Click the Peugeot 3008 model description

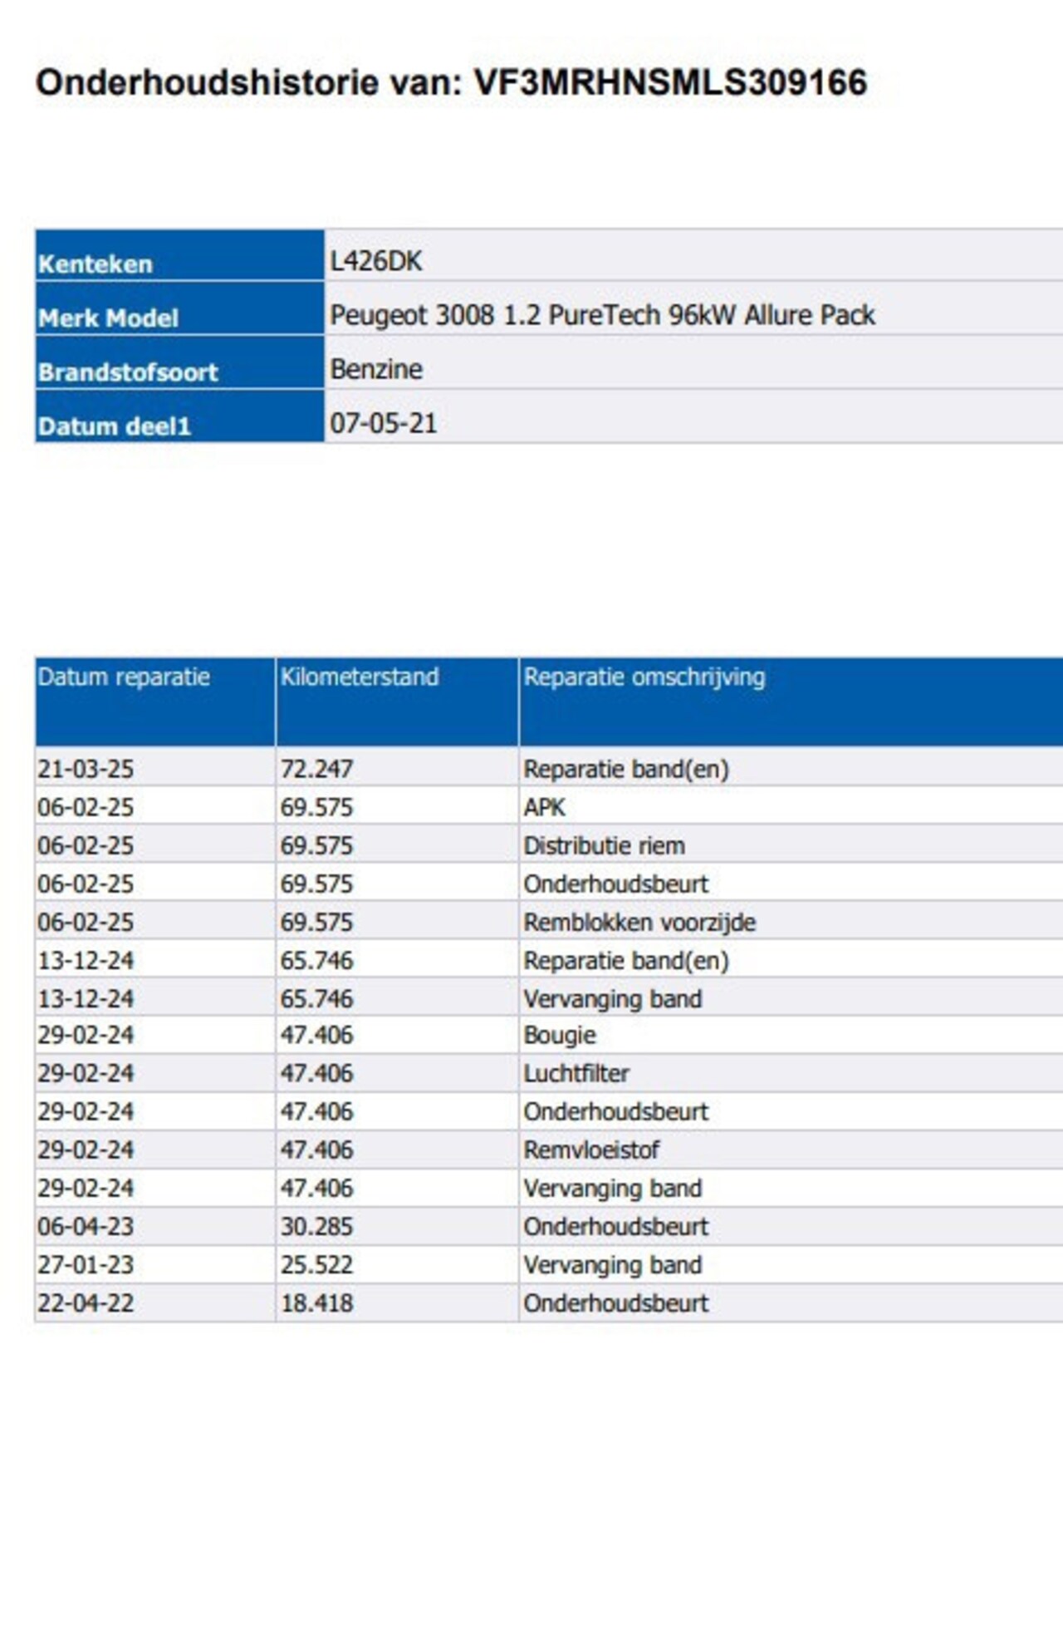click(x=602, y=316)
